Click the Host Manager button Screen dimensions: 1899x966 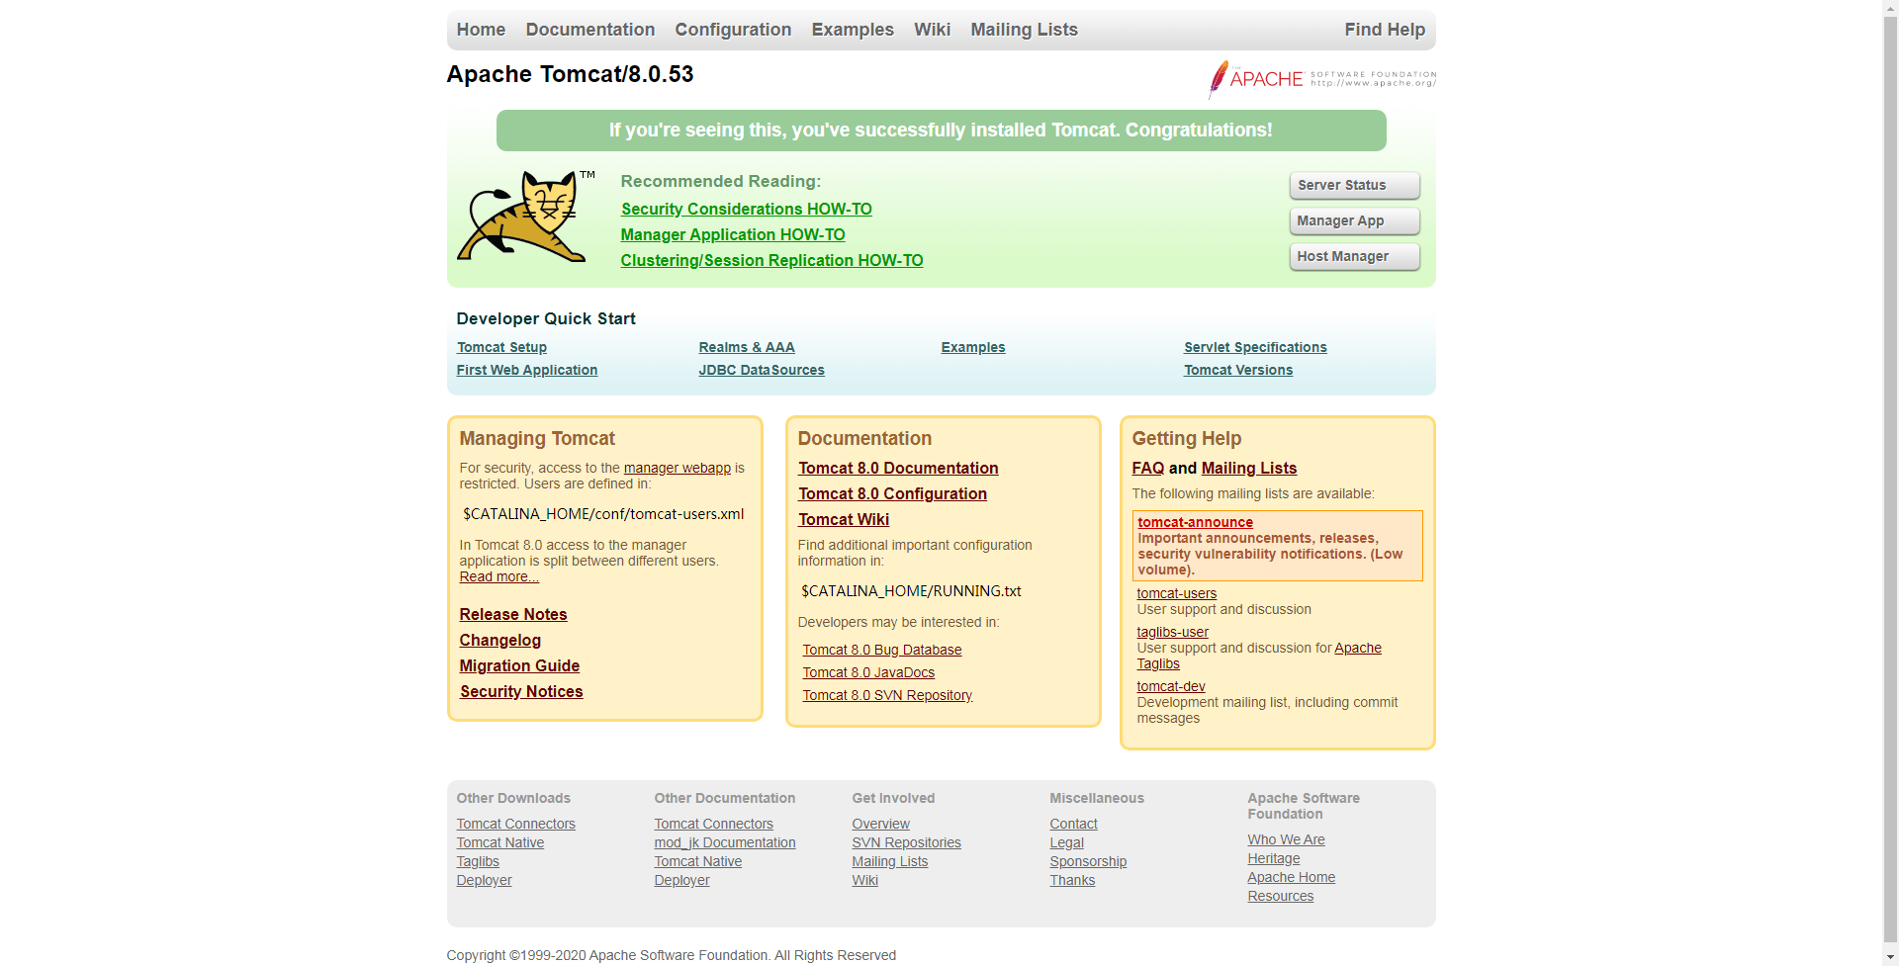tap(1354, 256)
